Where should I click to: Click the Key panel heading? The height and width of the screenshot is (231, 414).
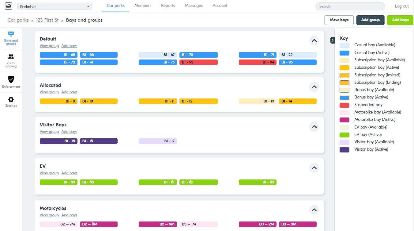coord(344,39)
